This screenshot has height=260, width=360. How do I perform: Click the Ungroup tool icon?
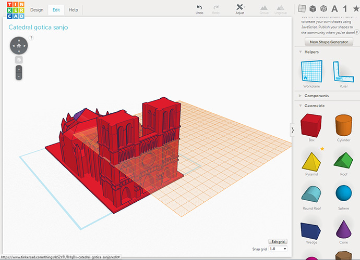coord(281,10)
